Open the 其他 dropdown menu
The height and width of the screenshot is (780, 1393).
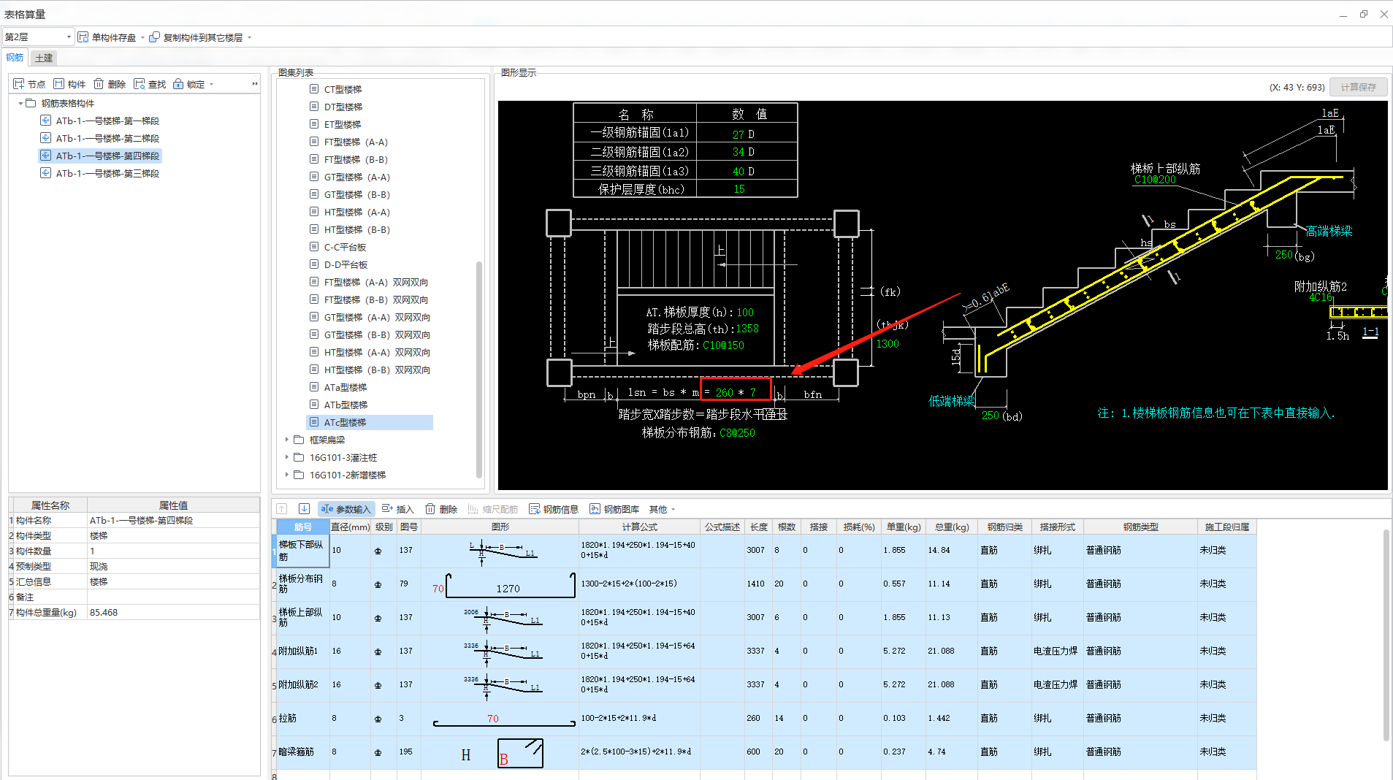tap(662, 509)
